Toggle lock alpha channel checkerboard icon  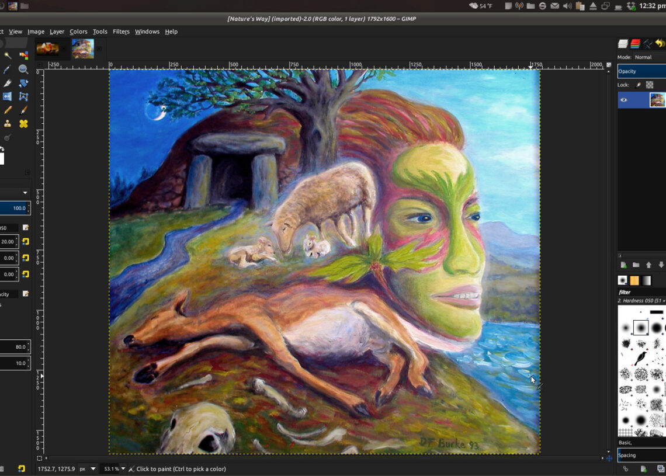point(650,85)
